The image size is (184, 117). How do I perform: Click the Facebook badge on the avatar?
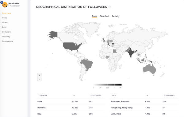click(x=2, y=2)
